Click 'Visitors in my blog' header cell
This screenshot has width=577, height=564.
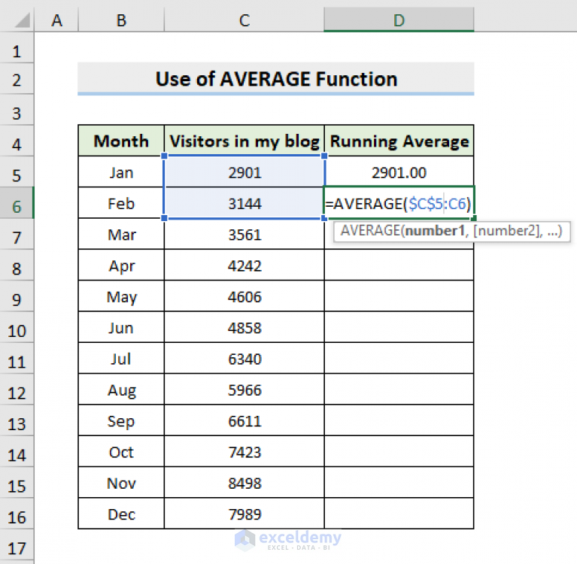(244, 141)
